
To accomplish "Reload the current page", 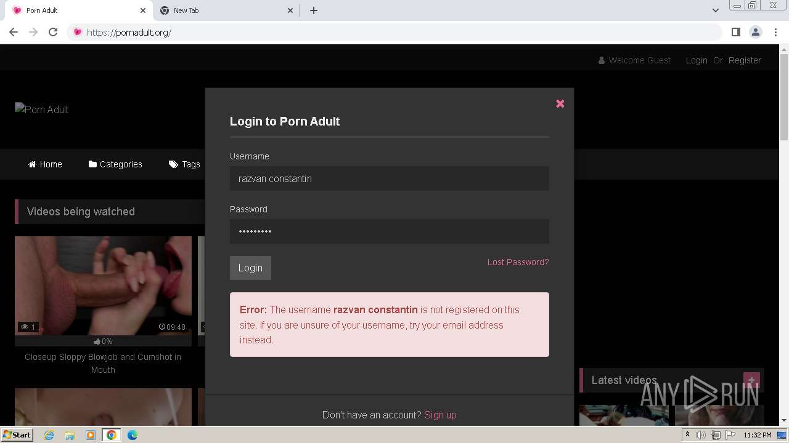I will click(53, 32).
